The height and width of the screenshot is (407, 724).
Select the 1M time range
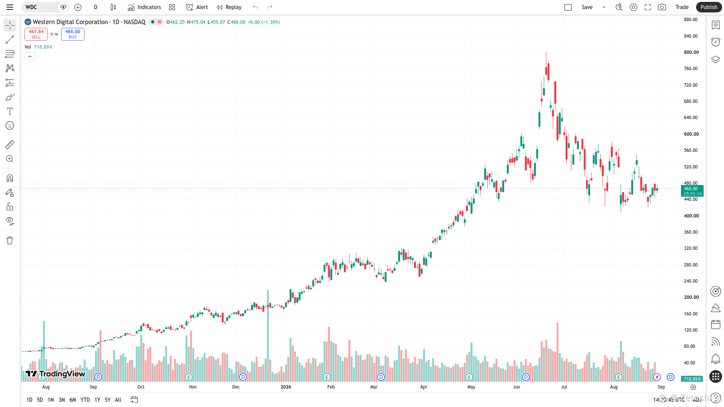click(x=51, y=400)
